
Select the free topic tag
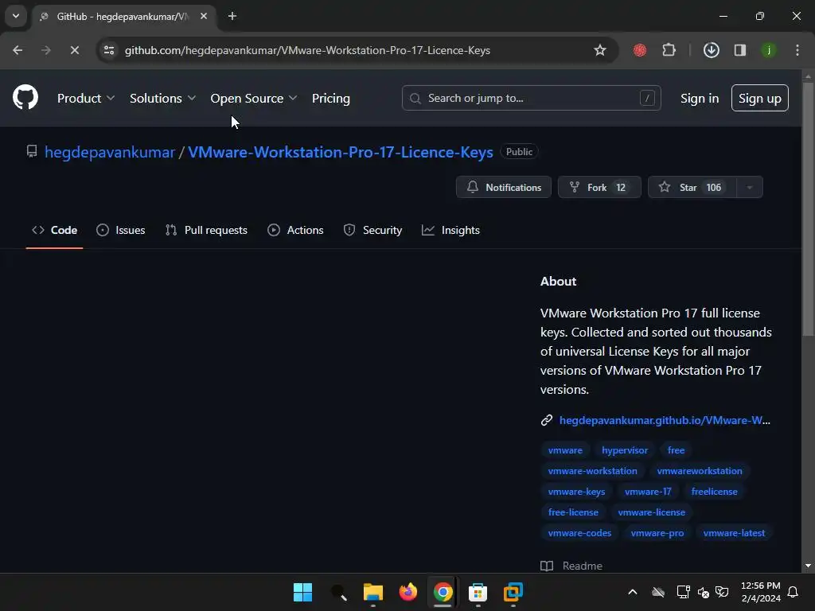(676, 450)
